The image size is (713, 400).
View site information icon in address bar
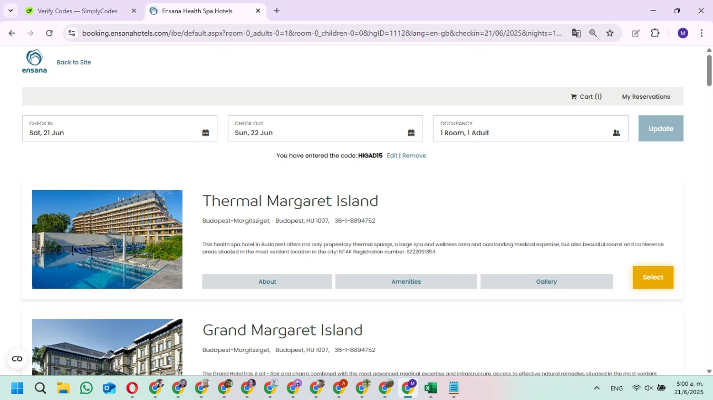(x=72, y=33)
